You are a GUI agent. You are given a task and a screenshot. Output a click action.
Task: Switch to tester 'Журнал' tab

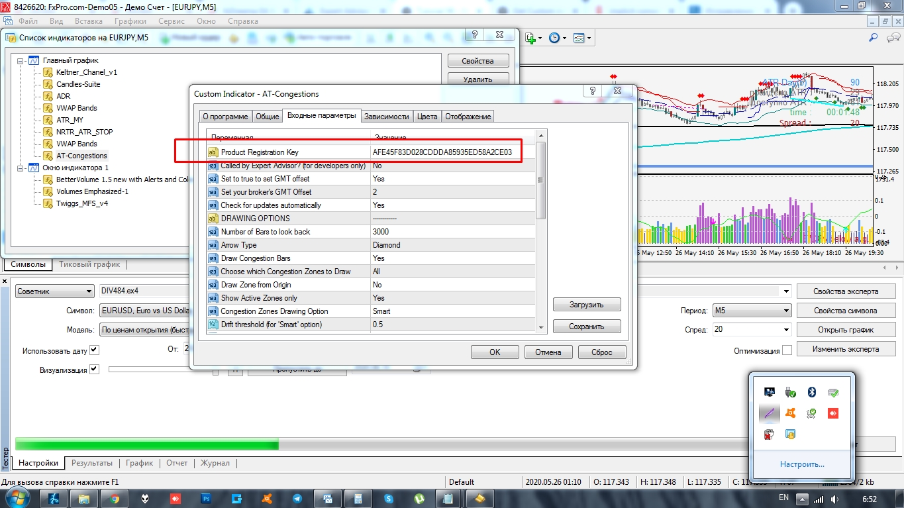pos(215,463)
